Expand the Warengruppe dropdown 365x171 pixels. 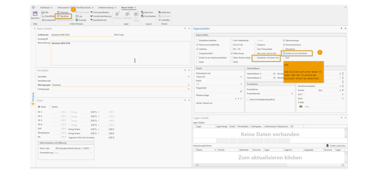tap(188, 84)
